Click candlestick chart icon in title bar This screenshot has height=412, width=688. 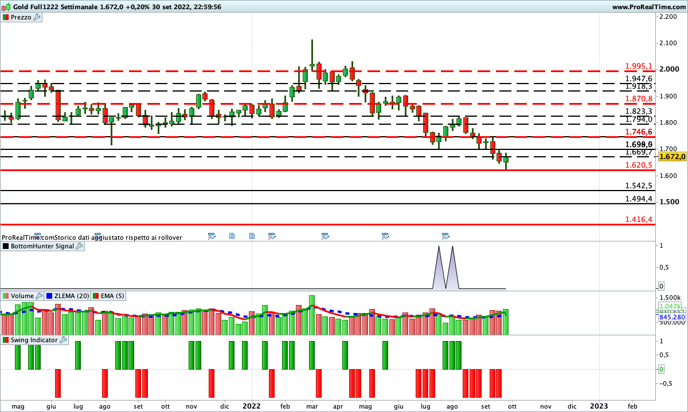click(x=6, y=6)
